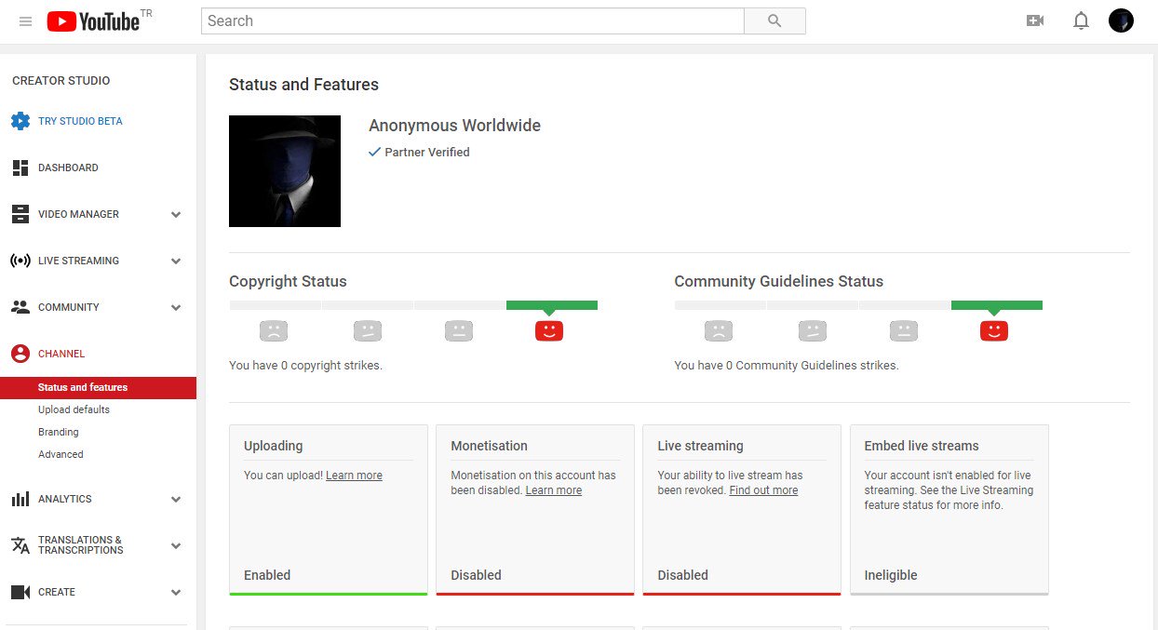
Task: Expand the Community chevron
Action: [x=176, y=307]
